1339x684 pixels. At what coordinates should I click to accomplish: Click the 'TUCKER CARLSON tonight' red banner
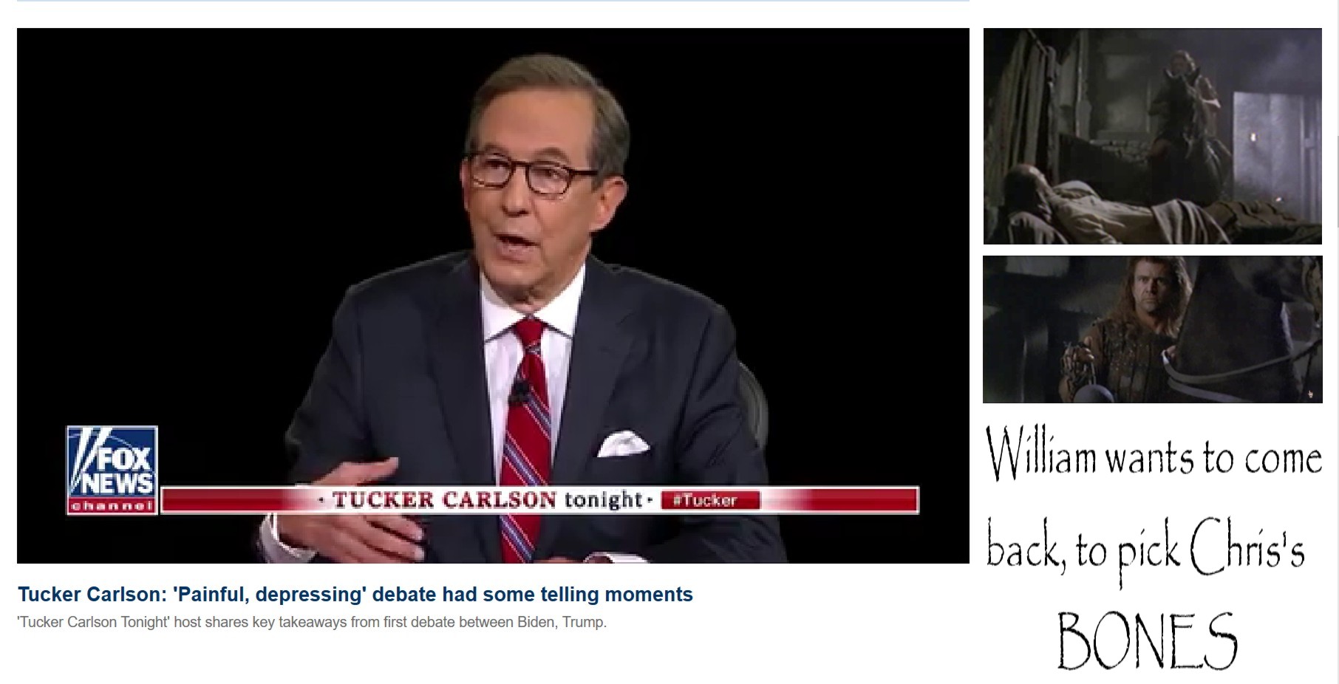[539, 500]
